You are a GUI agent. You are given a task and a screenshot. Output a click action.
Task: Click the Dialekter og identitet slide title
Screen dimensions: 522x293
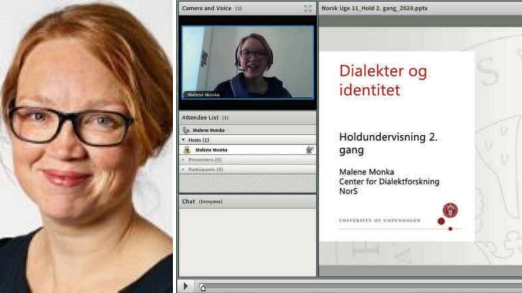(x=383, y=80)
